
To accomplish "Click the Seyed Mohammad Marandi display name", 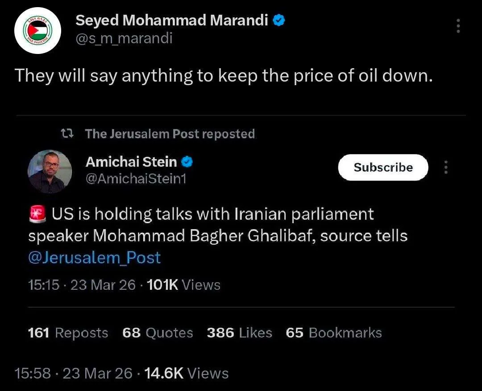I will [171, 20].
